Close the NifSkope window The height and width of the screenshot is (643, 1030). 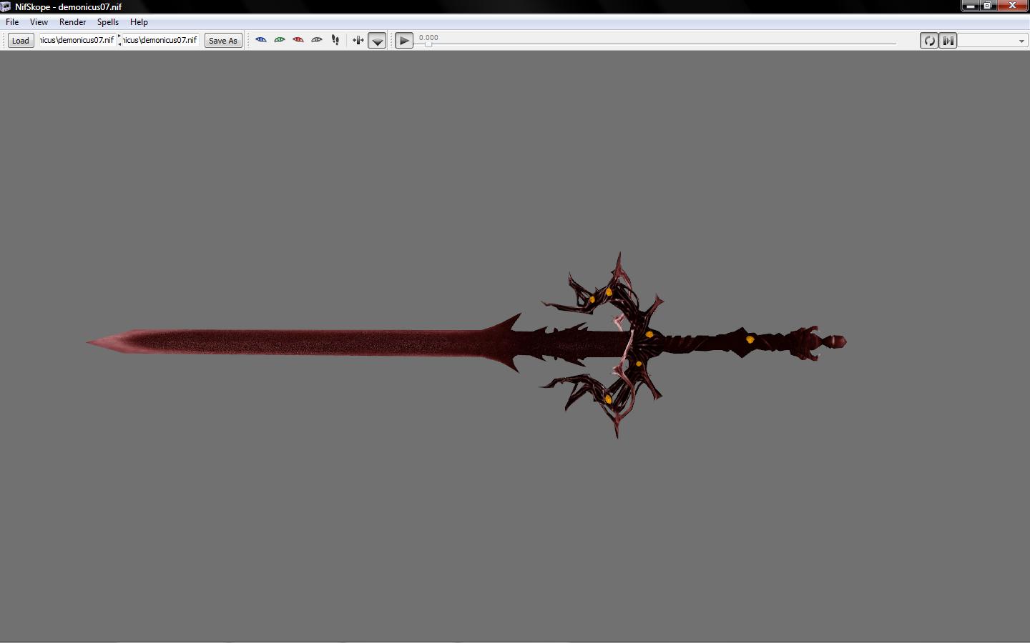[x=1012, y=6]
